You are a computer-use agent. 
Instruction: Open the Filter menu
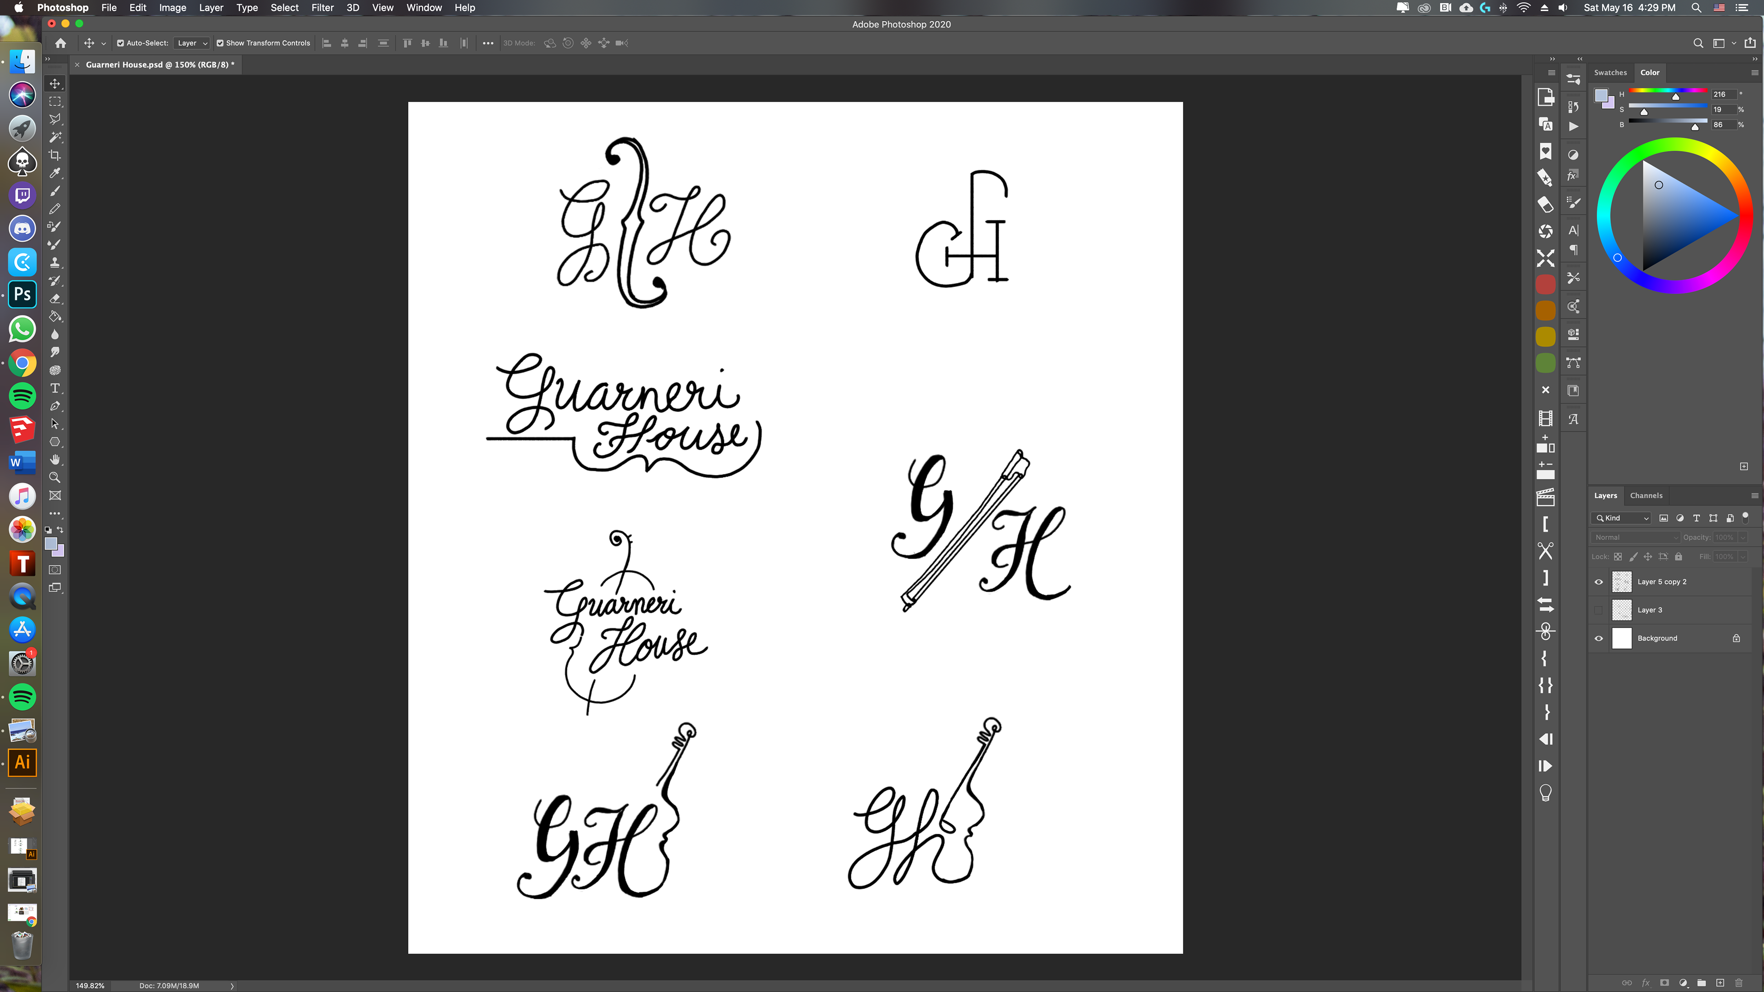322,7
